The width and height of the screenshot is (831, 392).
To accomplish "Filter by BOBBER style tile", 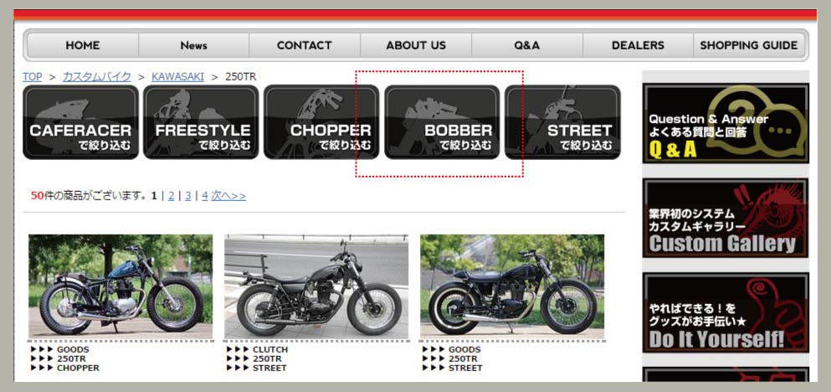I will pyautogui.click(x=442, y=122).
